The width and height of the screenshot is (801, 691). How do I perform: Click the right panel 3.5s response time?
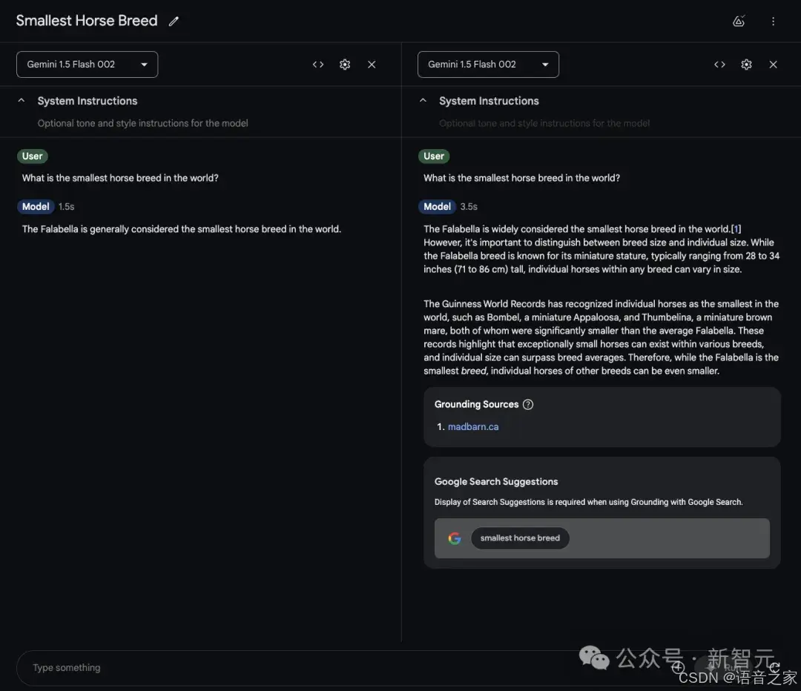coord(469,206)
